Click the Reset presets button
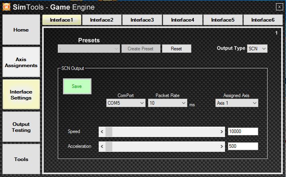 [176, 49]
